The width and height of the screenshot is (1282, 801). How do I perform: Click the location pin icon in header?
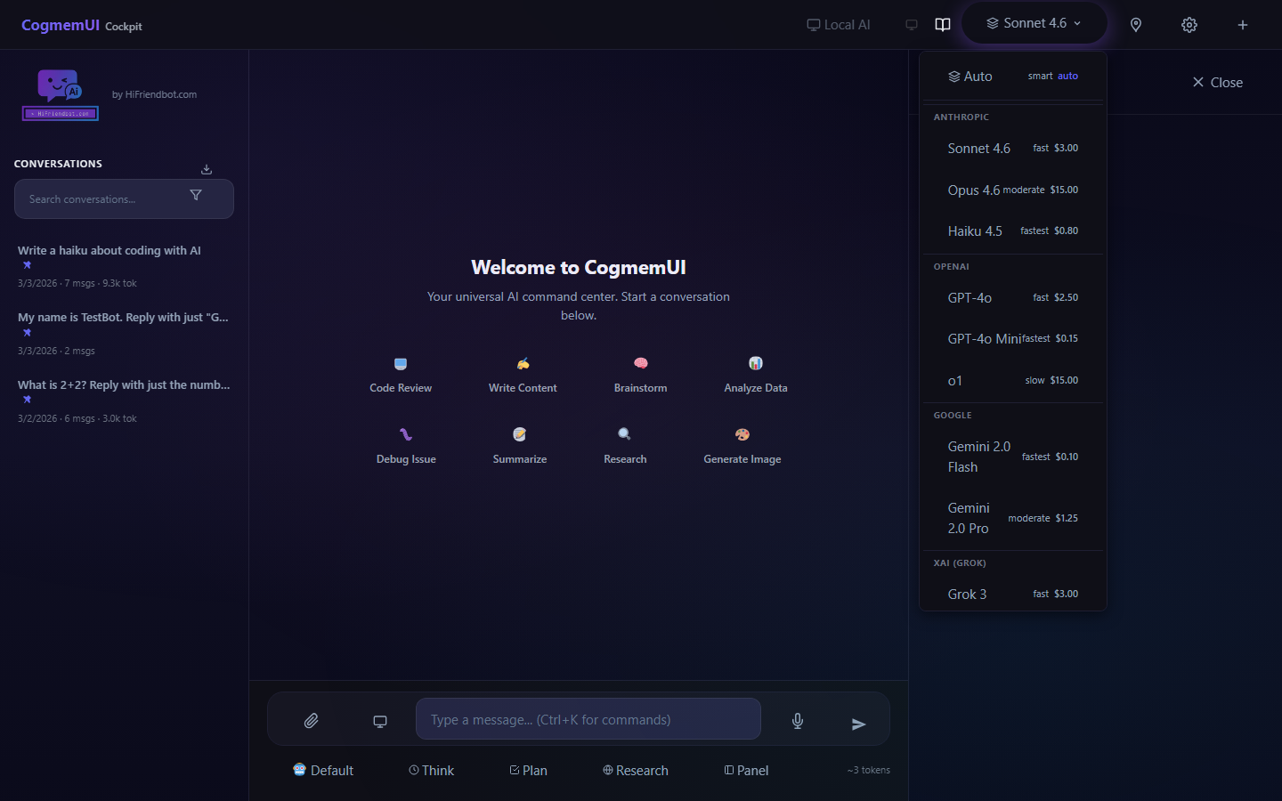pyautogui.click(x=1136, y=25)
